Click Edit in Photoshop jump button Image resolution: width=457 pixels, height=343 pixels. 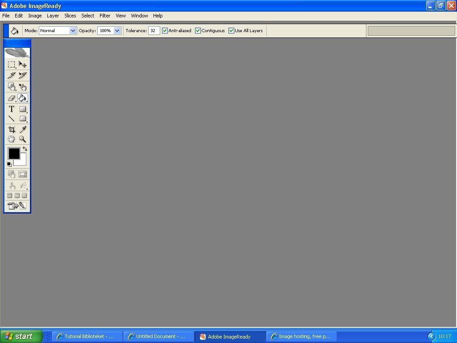[17, 205]
